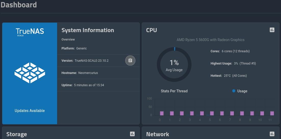
Task: Click the blue Usage legend dot
Action: [234, 91]
